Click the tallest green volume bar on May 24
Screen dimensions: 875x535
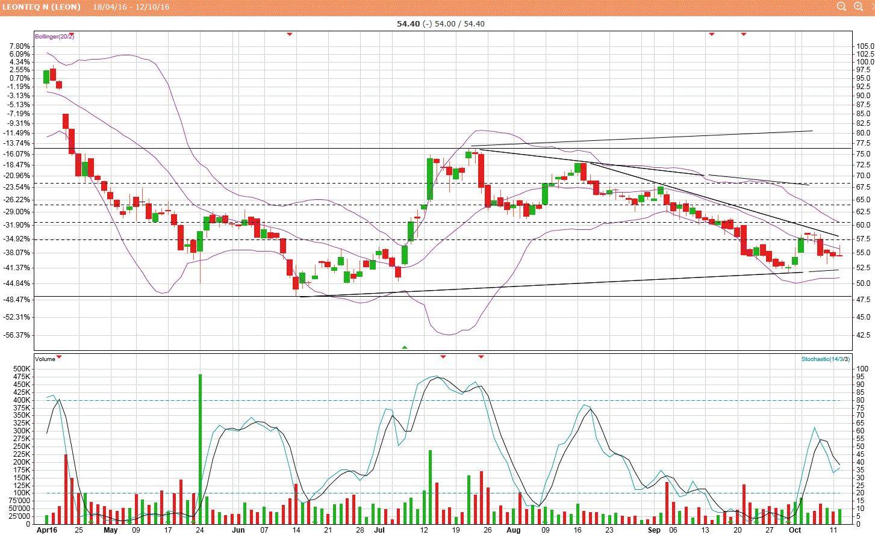tap(200, 449)
